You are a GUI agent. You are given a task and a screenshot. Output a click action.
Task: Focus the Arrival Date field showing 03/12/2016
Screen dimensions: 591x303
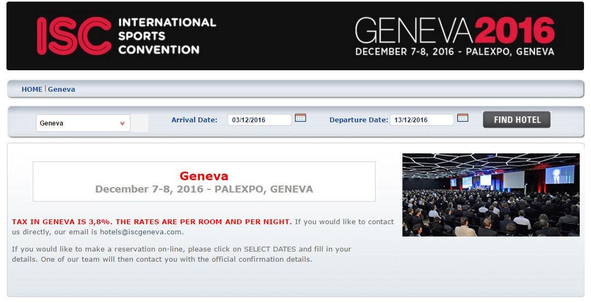point(260,120)
